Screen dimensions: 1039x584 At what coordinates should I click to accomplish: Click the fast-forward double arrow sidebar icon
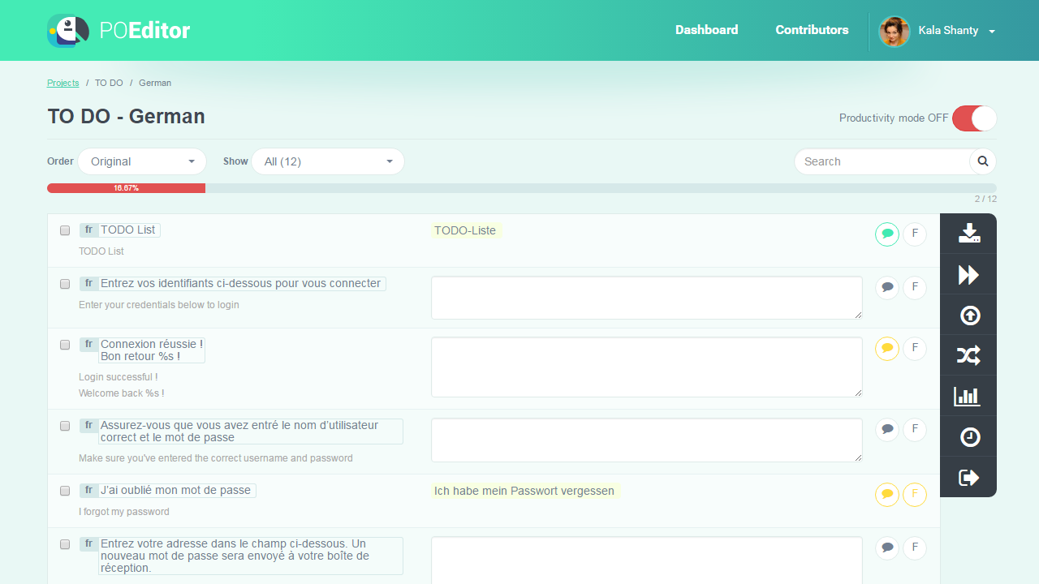pos(969,274)
